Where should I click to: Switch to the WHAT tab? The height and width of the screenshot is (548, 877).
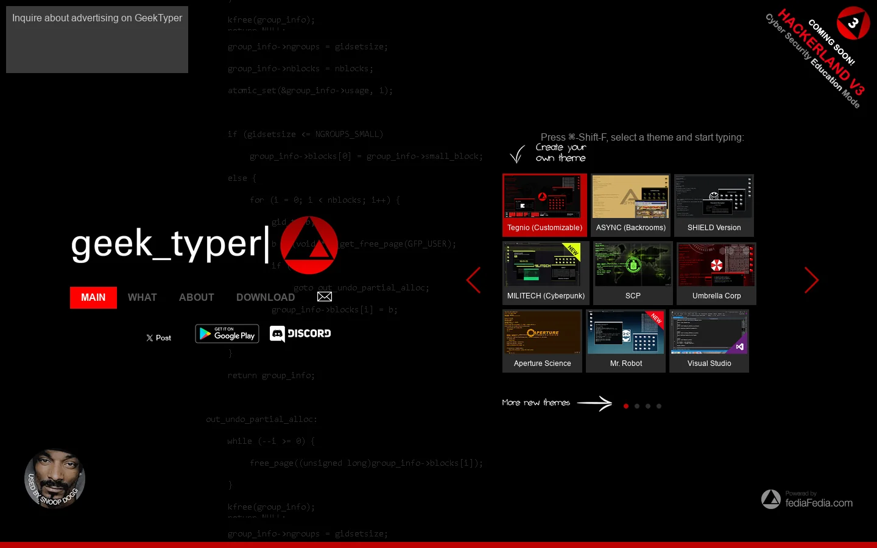[x=143, y=298]
